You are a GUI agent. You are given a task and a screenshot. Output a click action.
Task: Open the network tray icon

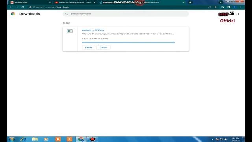[x=221, y=139]
